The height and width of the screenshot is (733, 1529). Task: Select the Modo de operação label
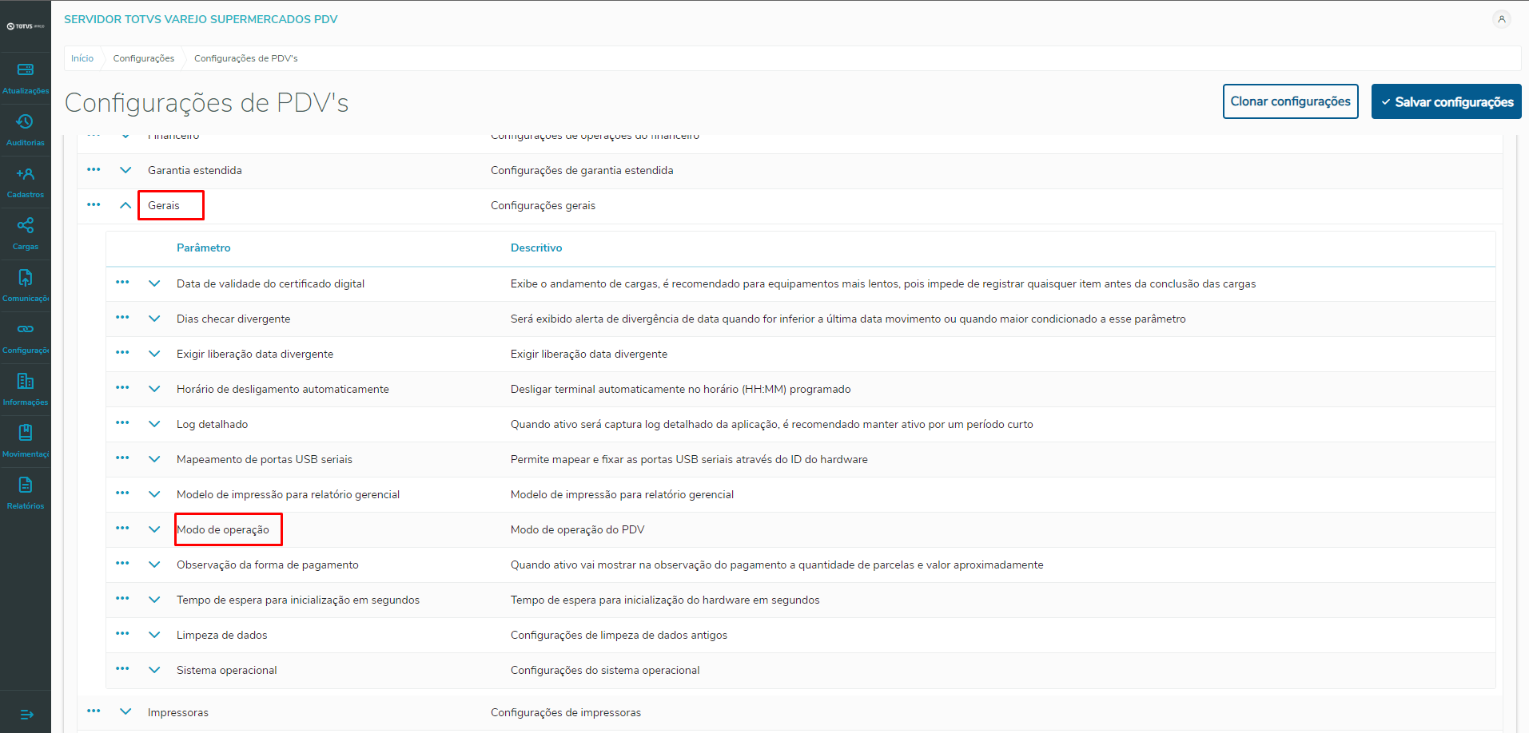pyautogui.click(x=223, y=529)
